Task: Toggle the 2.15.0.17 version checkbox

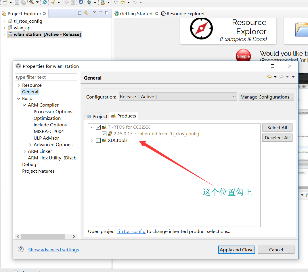Action: coord(104,134)
